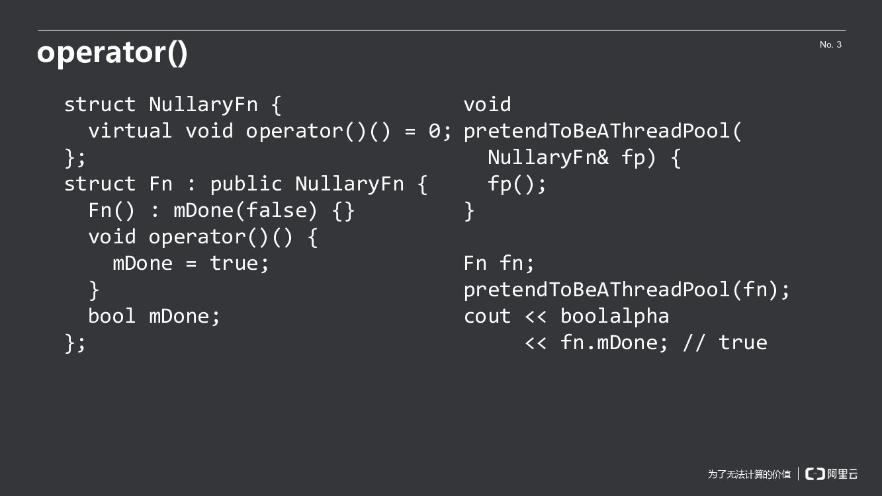
Task: Click the "void operator()() {" line in Fn
Action: coord(203,237)
